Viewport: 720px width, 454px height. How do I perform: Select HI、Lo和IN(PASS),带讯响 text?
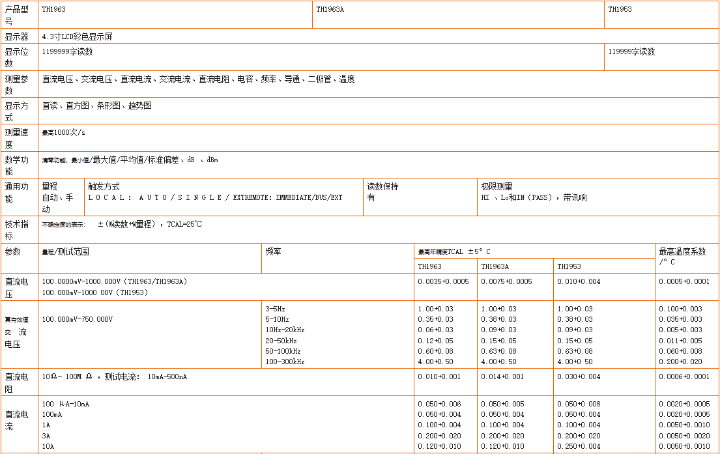click(534, 198)
